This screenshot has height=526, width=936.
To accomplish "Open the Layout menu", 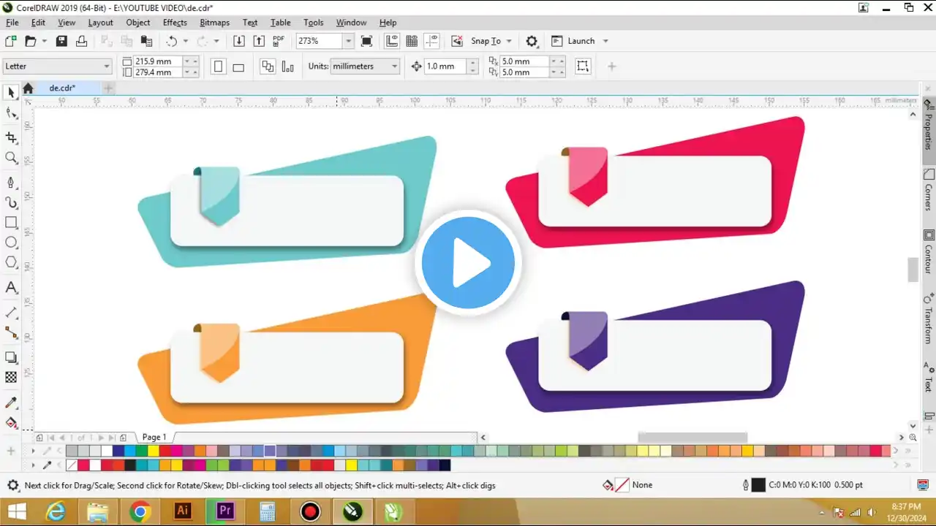I will [100, 23].
